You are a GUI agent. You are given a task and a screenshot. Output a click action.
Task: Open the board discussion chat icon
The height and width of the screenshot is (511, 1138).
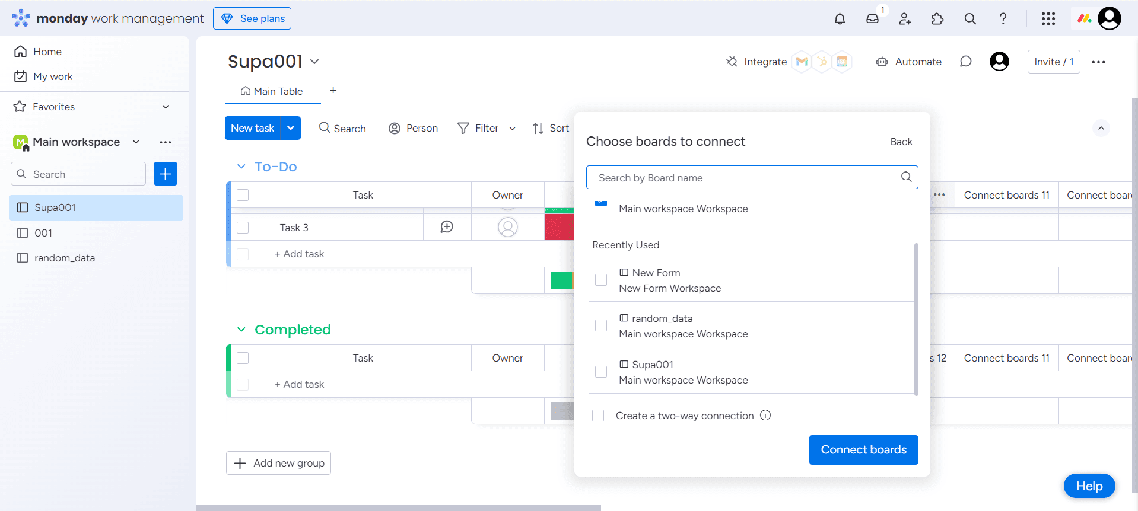point(965,62)
